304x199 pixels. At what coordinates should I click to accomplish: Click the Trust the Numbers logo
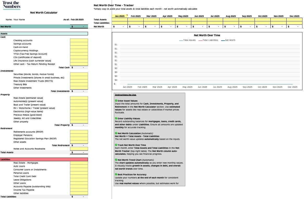(11, 5)
